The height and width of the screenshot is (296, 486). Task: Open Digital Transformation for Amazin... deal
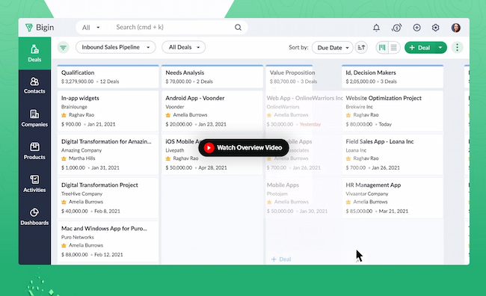tap(108, 155)
